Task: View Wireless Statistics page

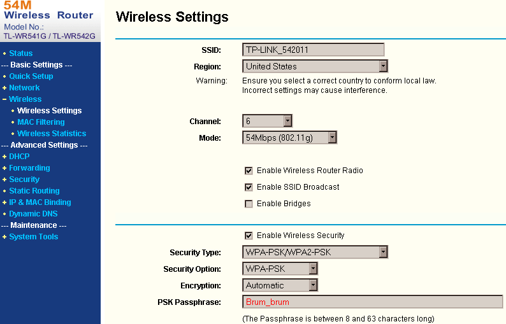Action: pyautogui.click(x=52, y=134)
